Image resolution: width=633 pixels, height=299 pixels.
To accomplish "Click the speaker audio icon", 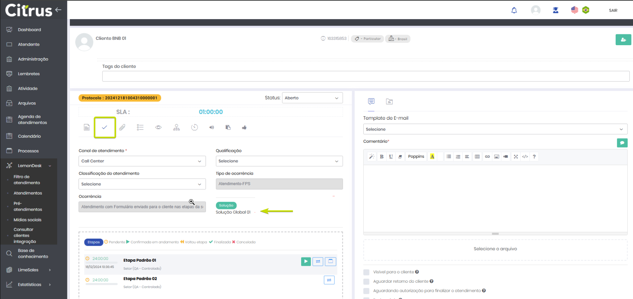I will 212,127.
